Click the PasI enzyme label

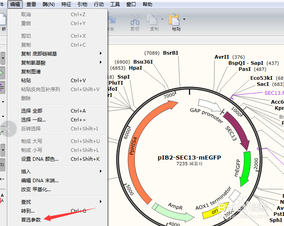(x=245, y=69)
